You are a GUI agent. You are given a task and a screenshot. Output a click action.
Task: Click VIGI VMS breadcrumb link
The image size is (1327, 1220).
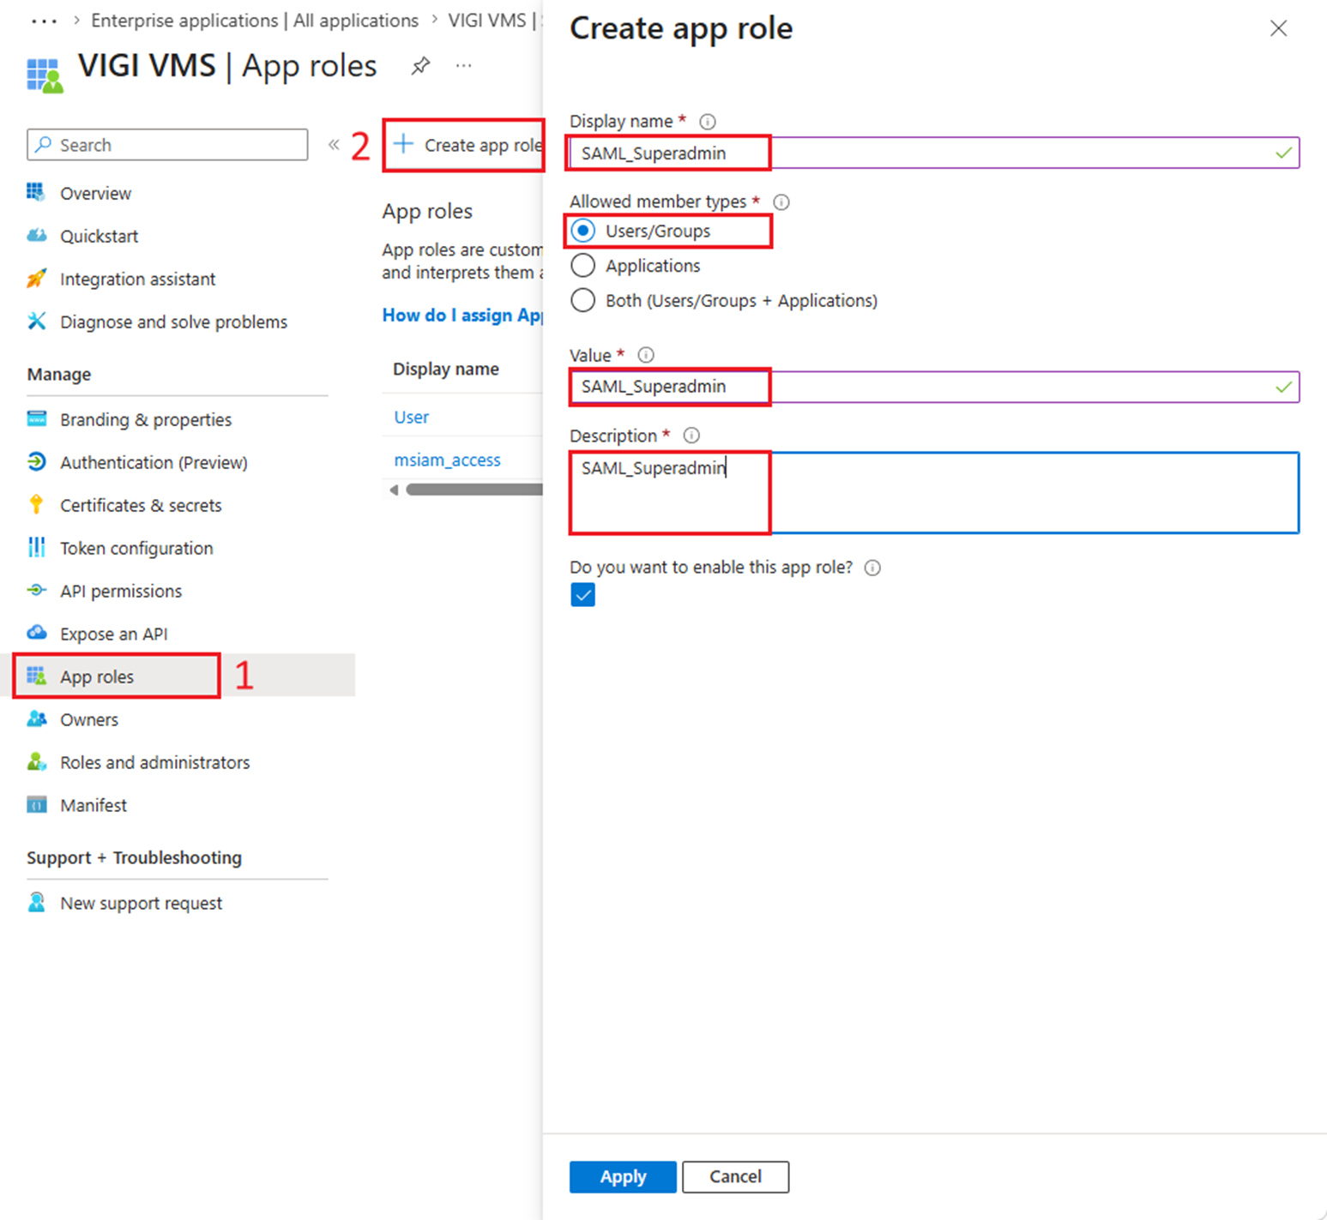(x=487, y=21)
